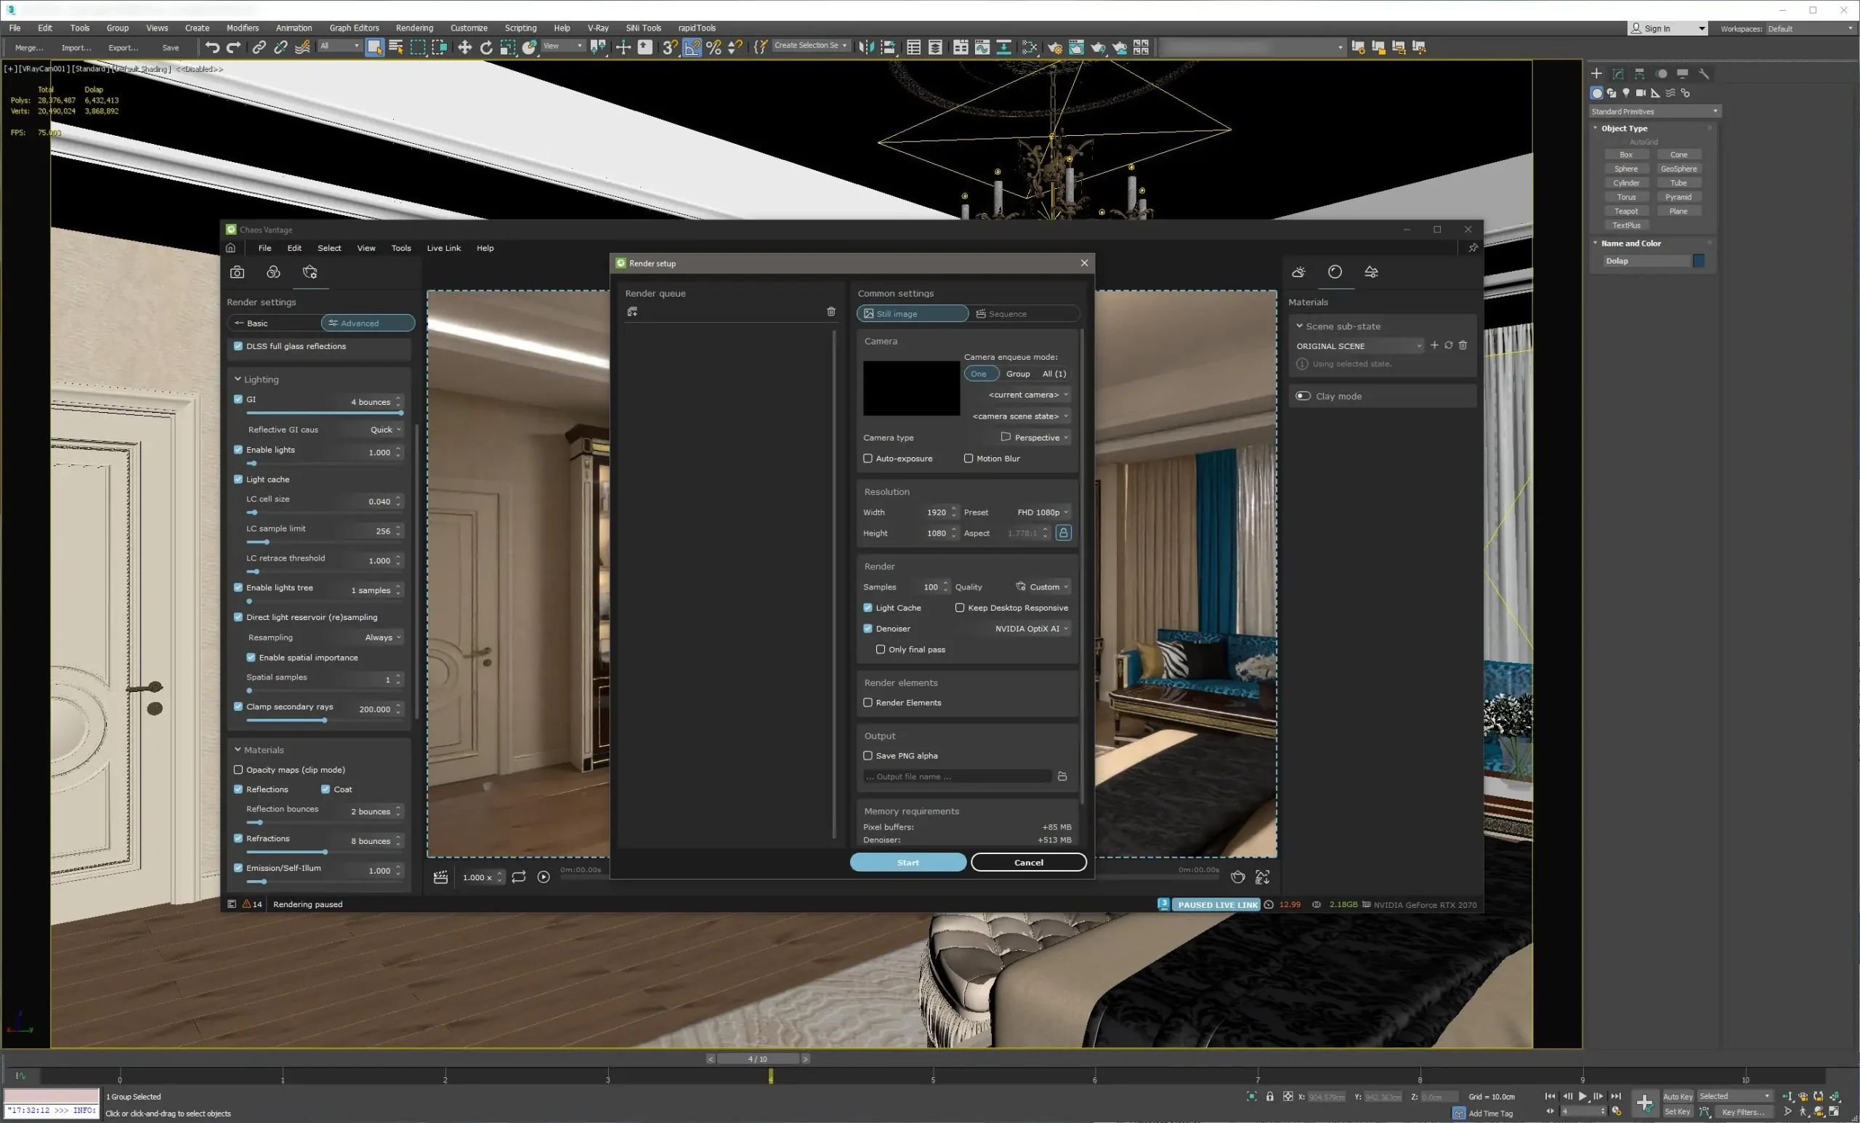Open the FHD 1080p preset dropdown
The width and height of the screenshot is (1860, 1123).
click(x=1042, y=512)
